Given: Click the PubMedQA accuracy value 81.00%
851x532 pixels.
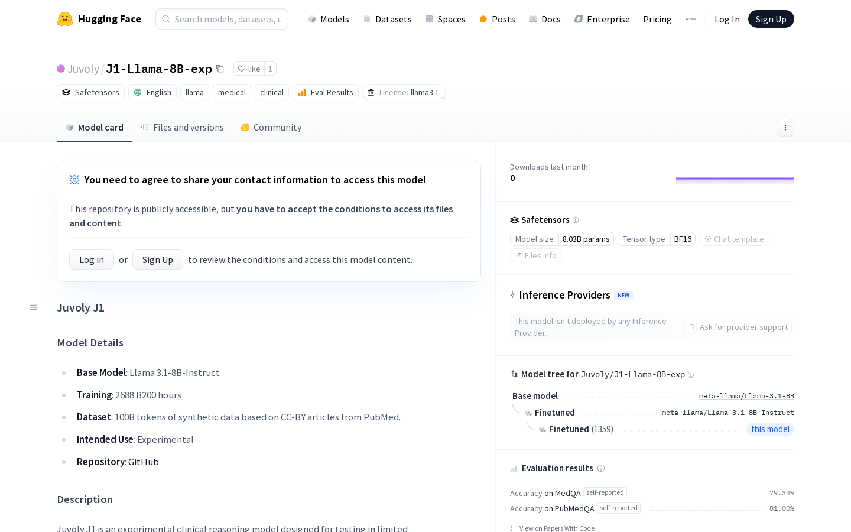Looking at the screenshot, I should point(782,508).
